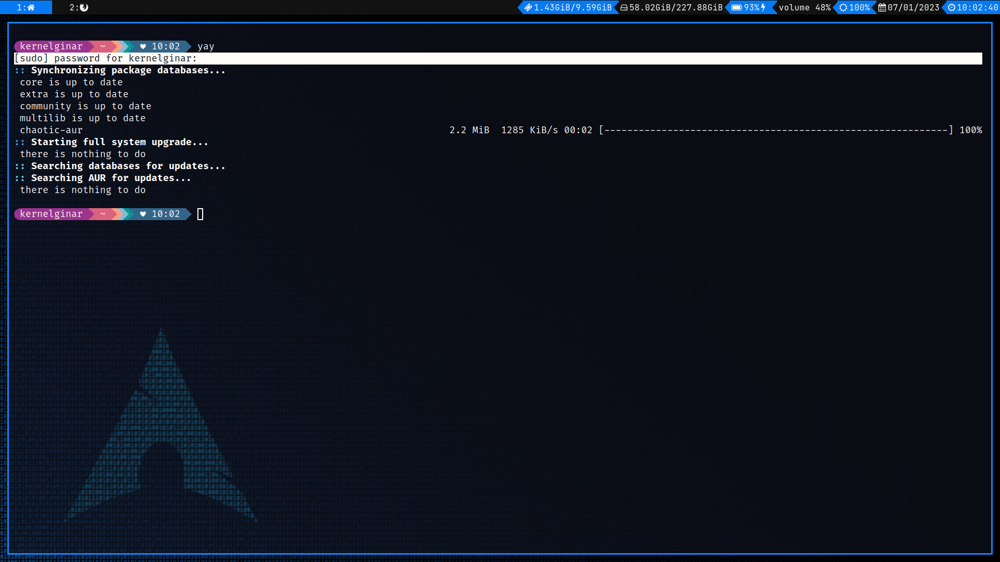This screenshot has height=562, width=1000.
Task: Switch to workspace 1 home icon
Action: [31, 7]
